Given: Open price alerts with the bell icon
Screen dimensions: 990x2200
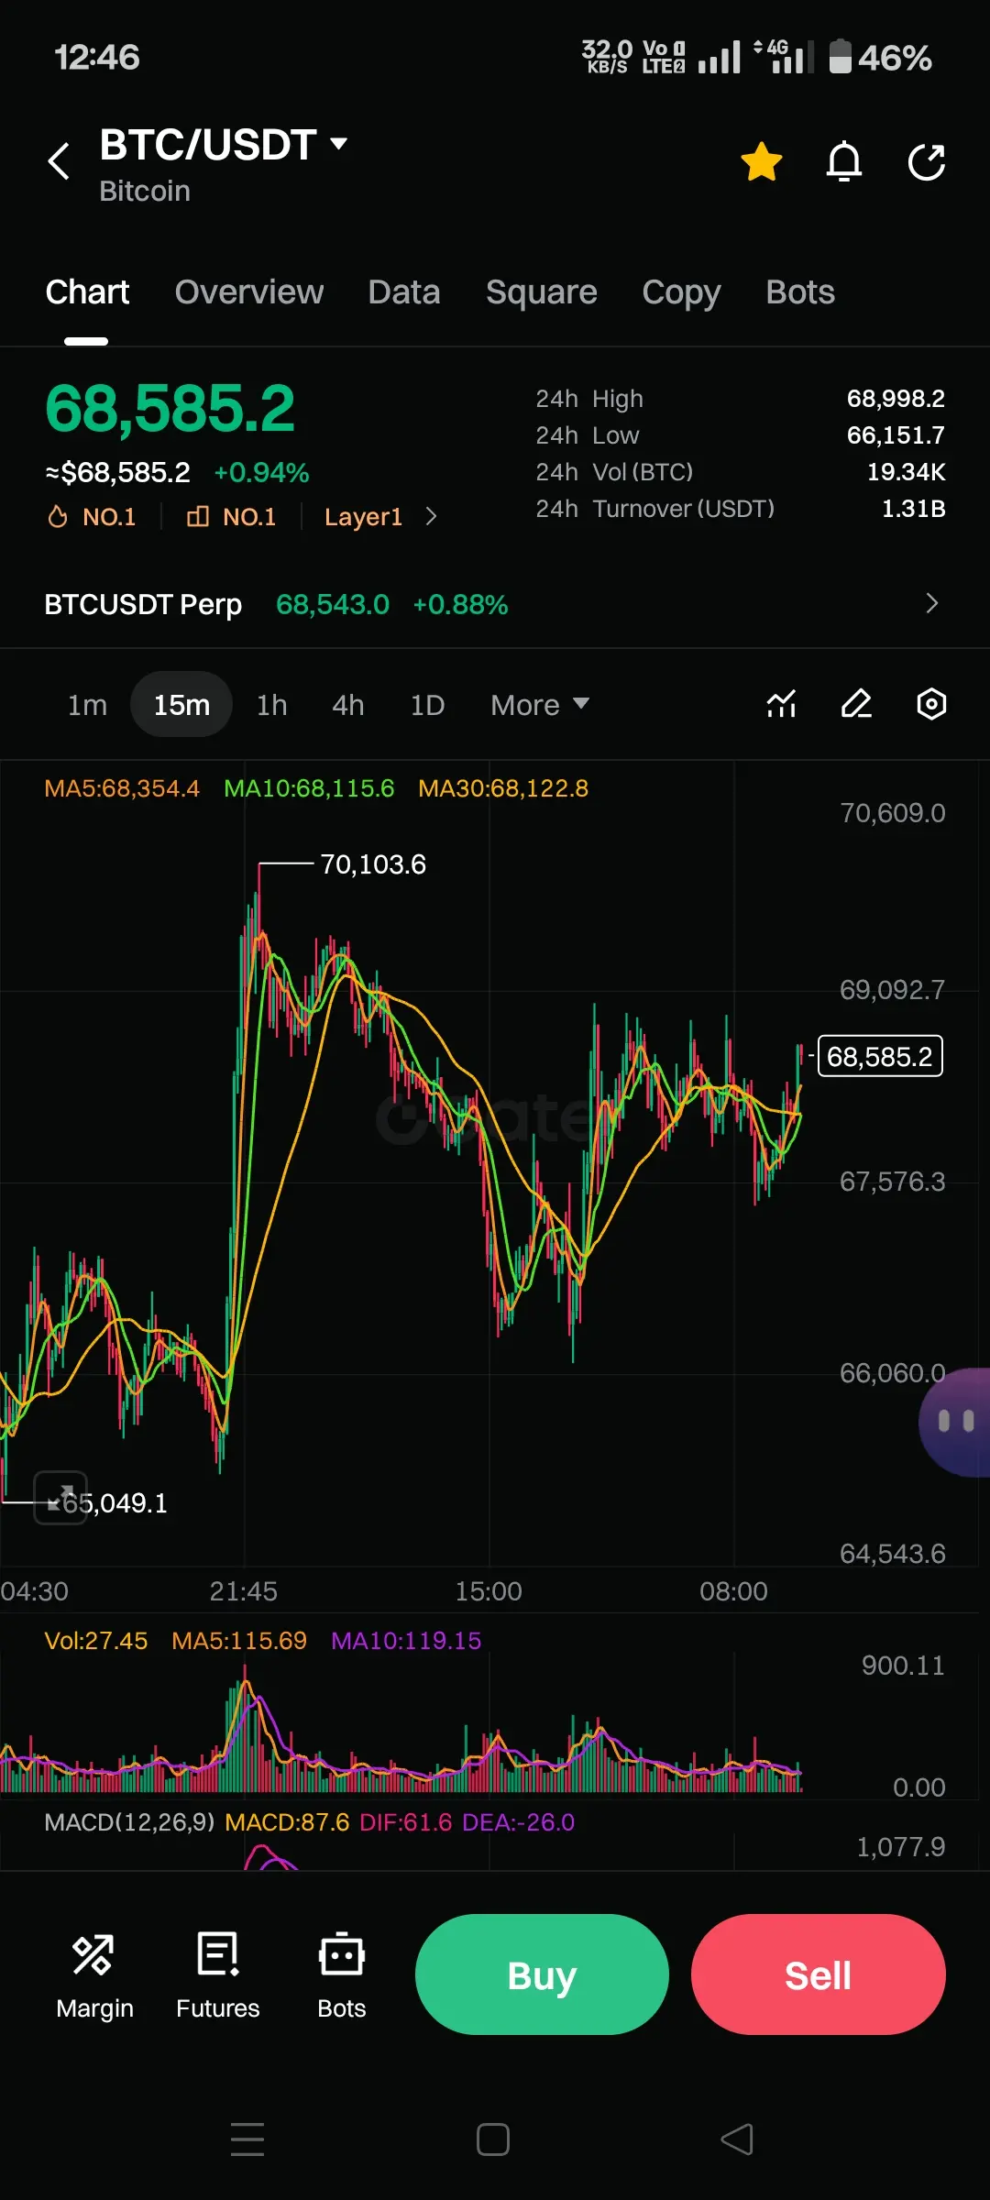Looking at the screenshot, I should 844,161.
